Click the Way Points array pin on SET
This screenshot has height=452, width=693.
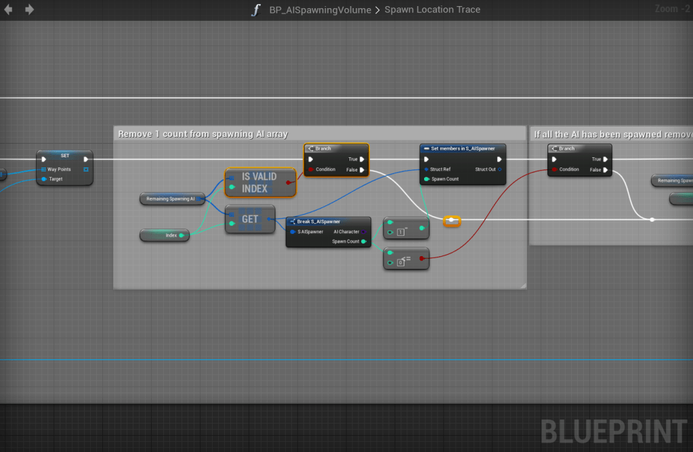point(43,169)
